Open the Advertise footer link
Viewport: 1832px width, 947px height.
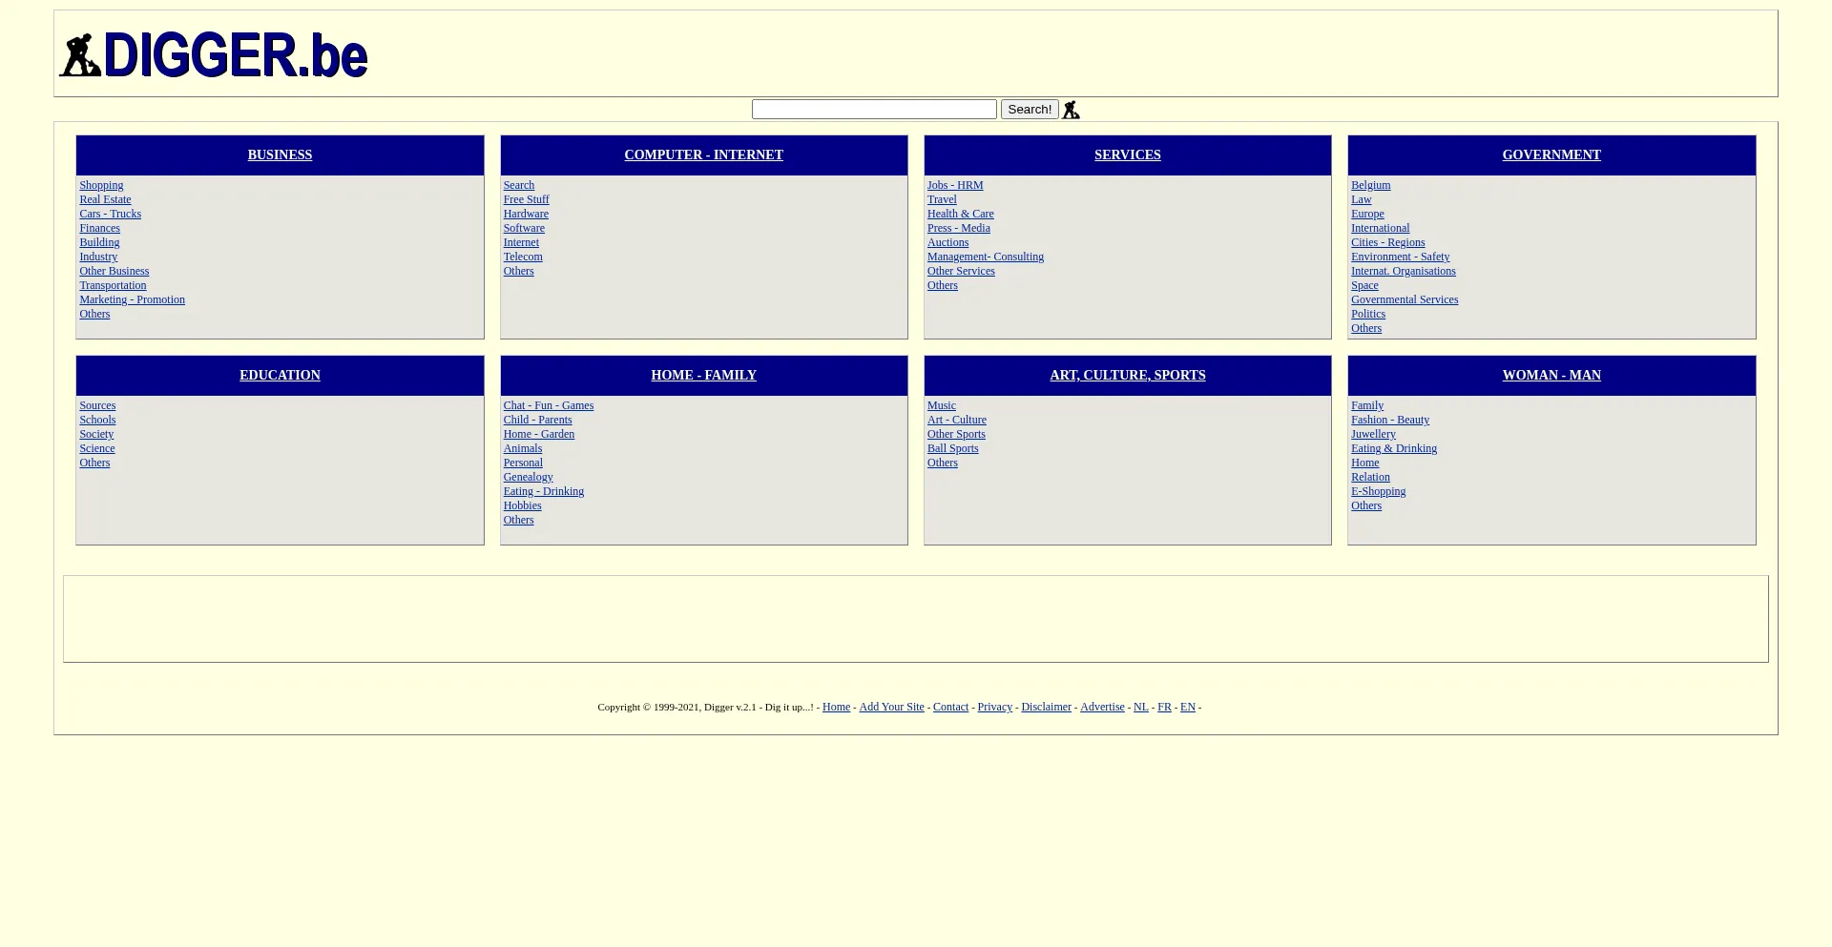click(x=1102, y=707)
